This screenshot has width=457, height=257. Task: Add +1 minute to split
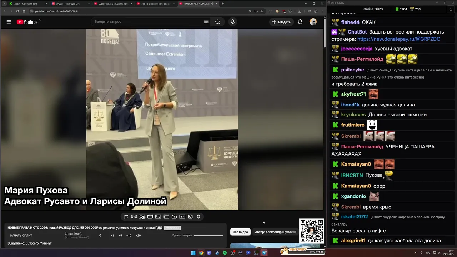pos(112,236)
